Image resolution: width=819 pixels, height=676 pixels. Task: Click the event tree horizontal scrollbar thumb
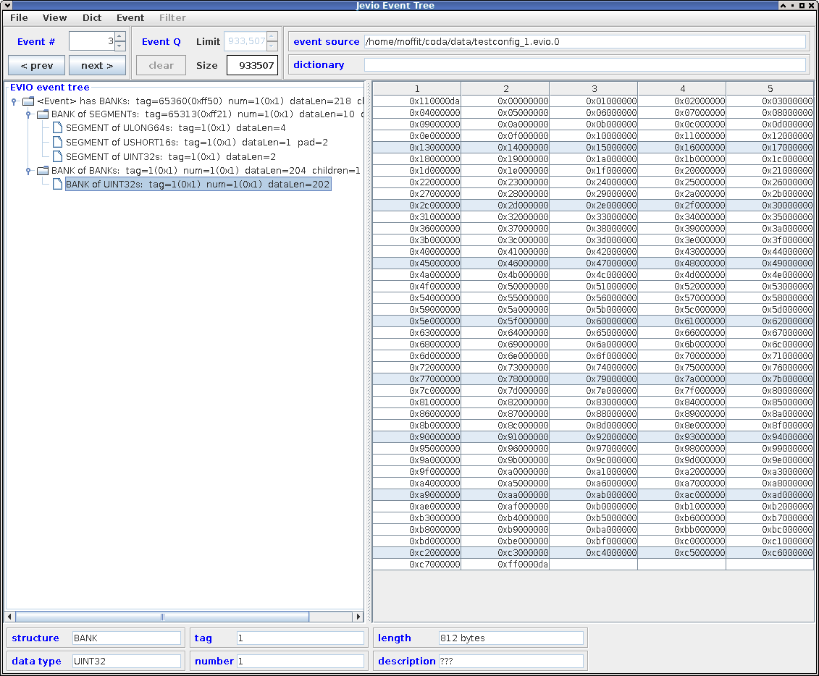tap(162, 617)
